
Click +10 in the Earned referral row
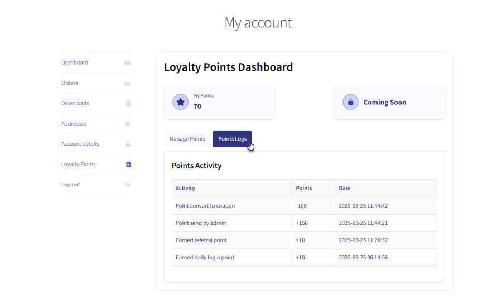point(300,240)
